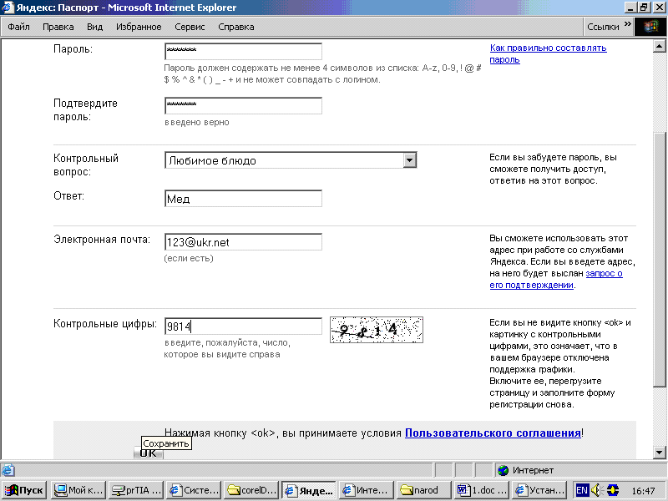This screenshot has width=668, height=501.
Task: Switch to Янде... taskbar window
Action: (x=309, y=490)
